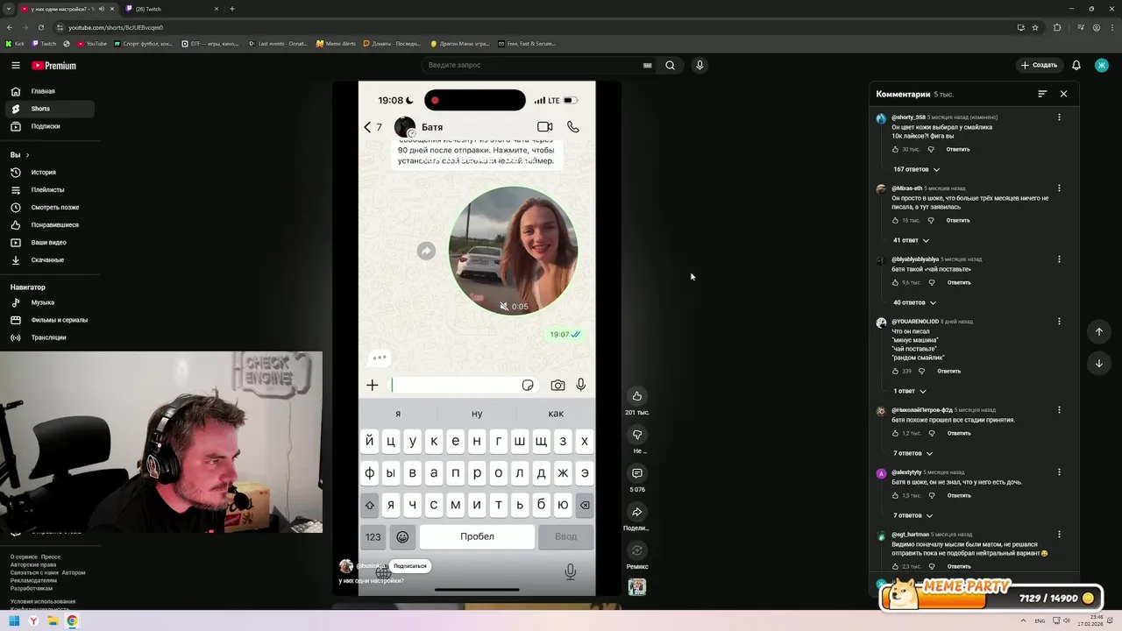Open options for @shorty_358 comment
The height and width of the screenshot is (631, 1122).
coord(1059,117)
